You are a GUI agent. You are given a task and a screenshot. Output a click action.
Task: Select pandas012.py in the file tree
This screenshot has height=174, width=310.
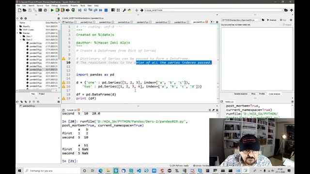click(x=35, y=43)
